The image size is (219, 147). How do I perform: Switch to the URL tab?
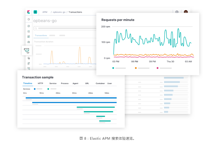(x=87, y=84)
